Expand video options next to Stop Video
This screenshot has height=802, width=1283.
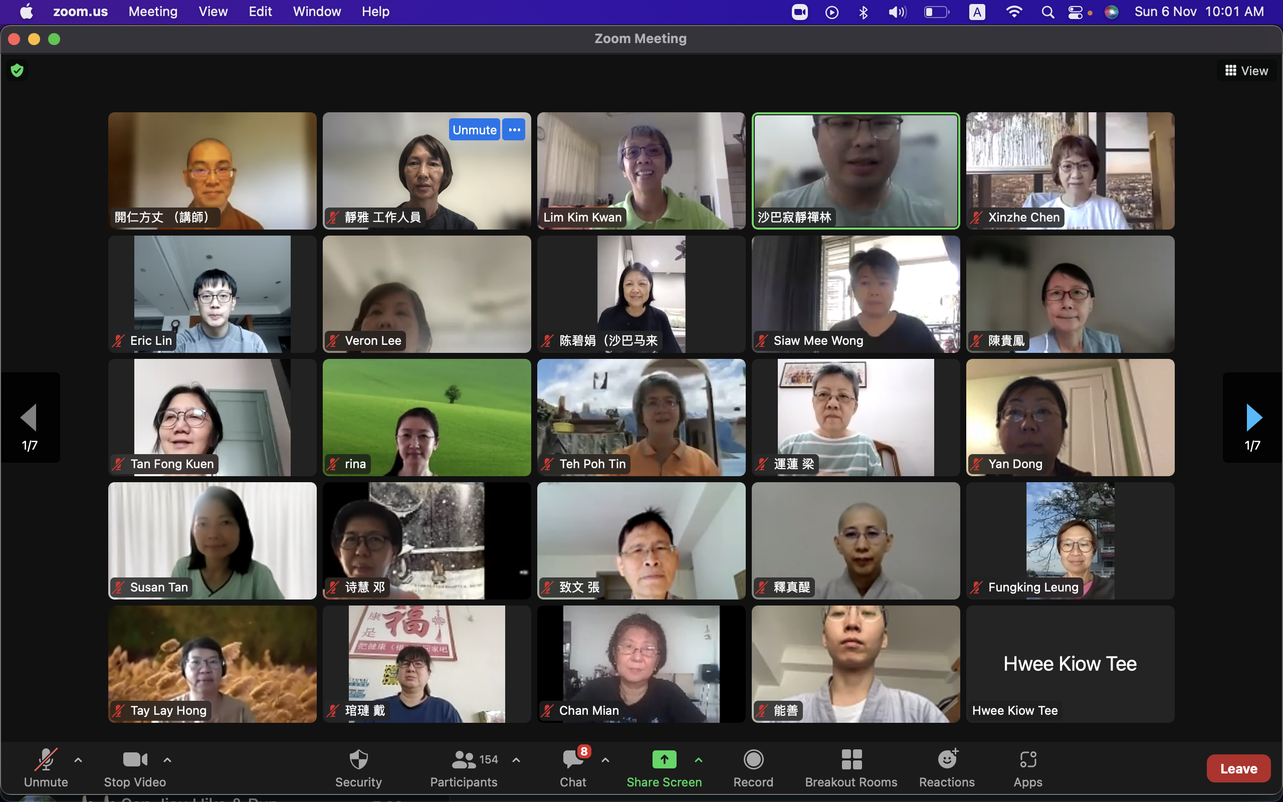pos(167,759)
